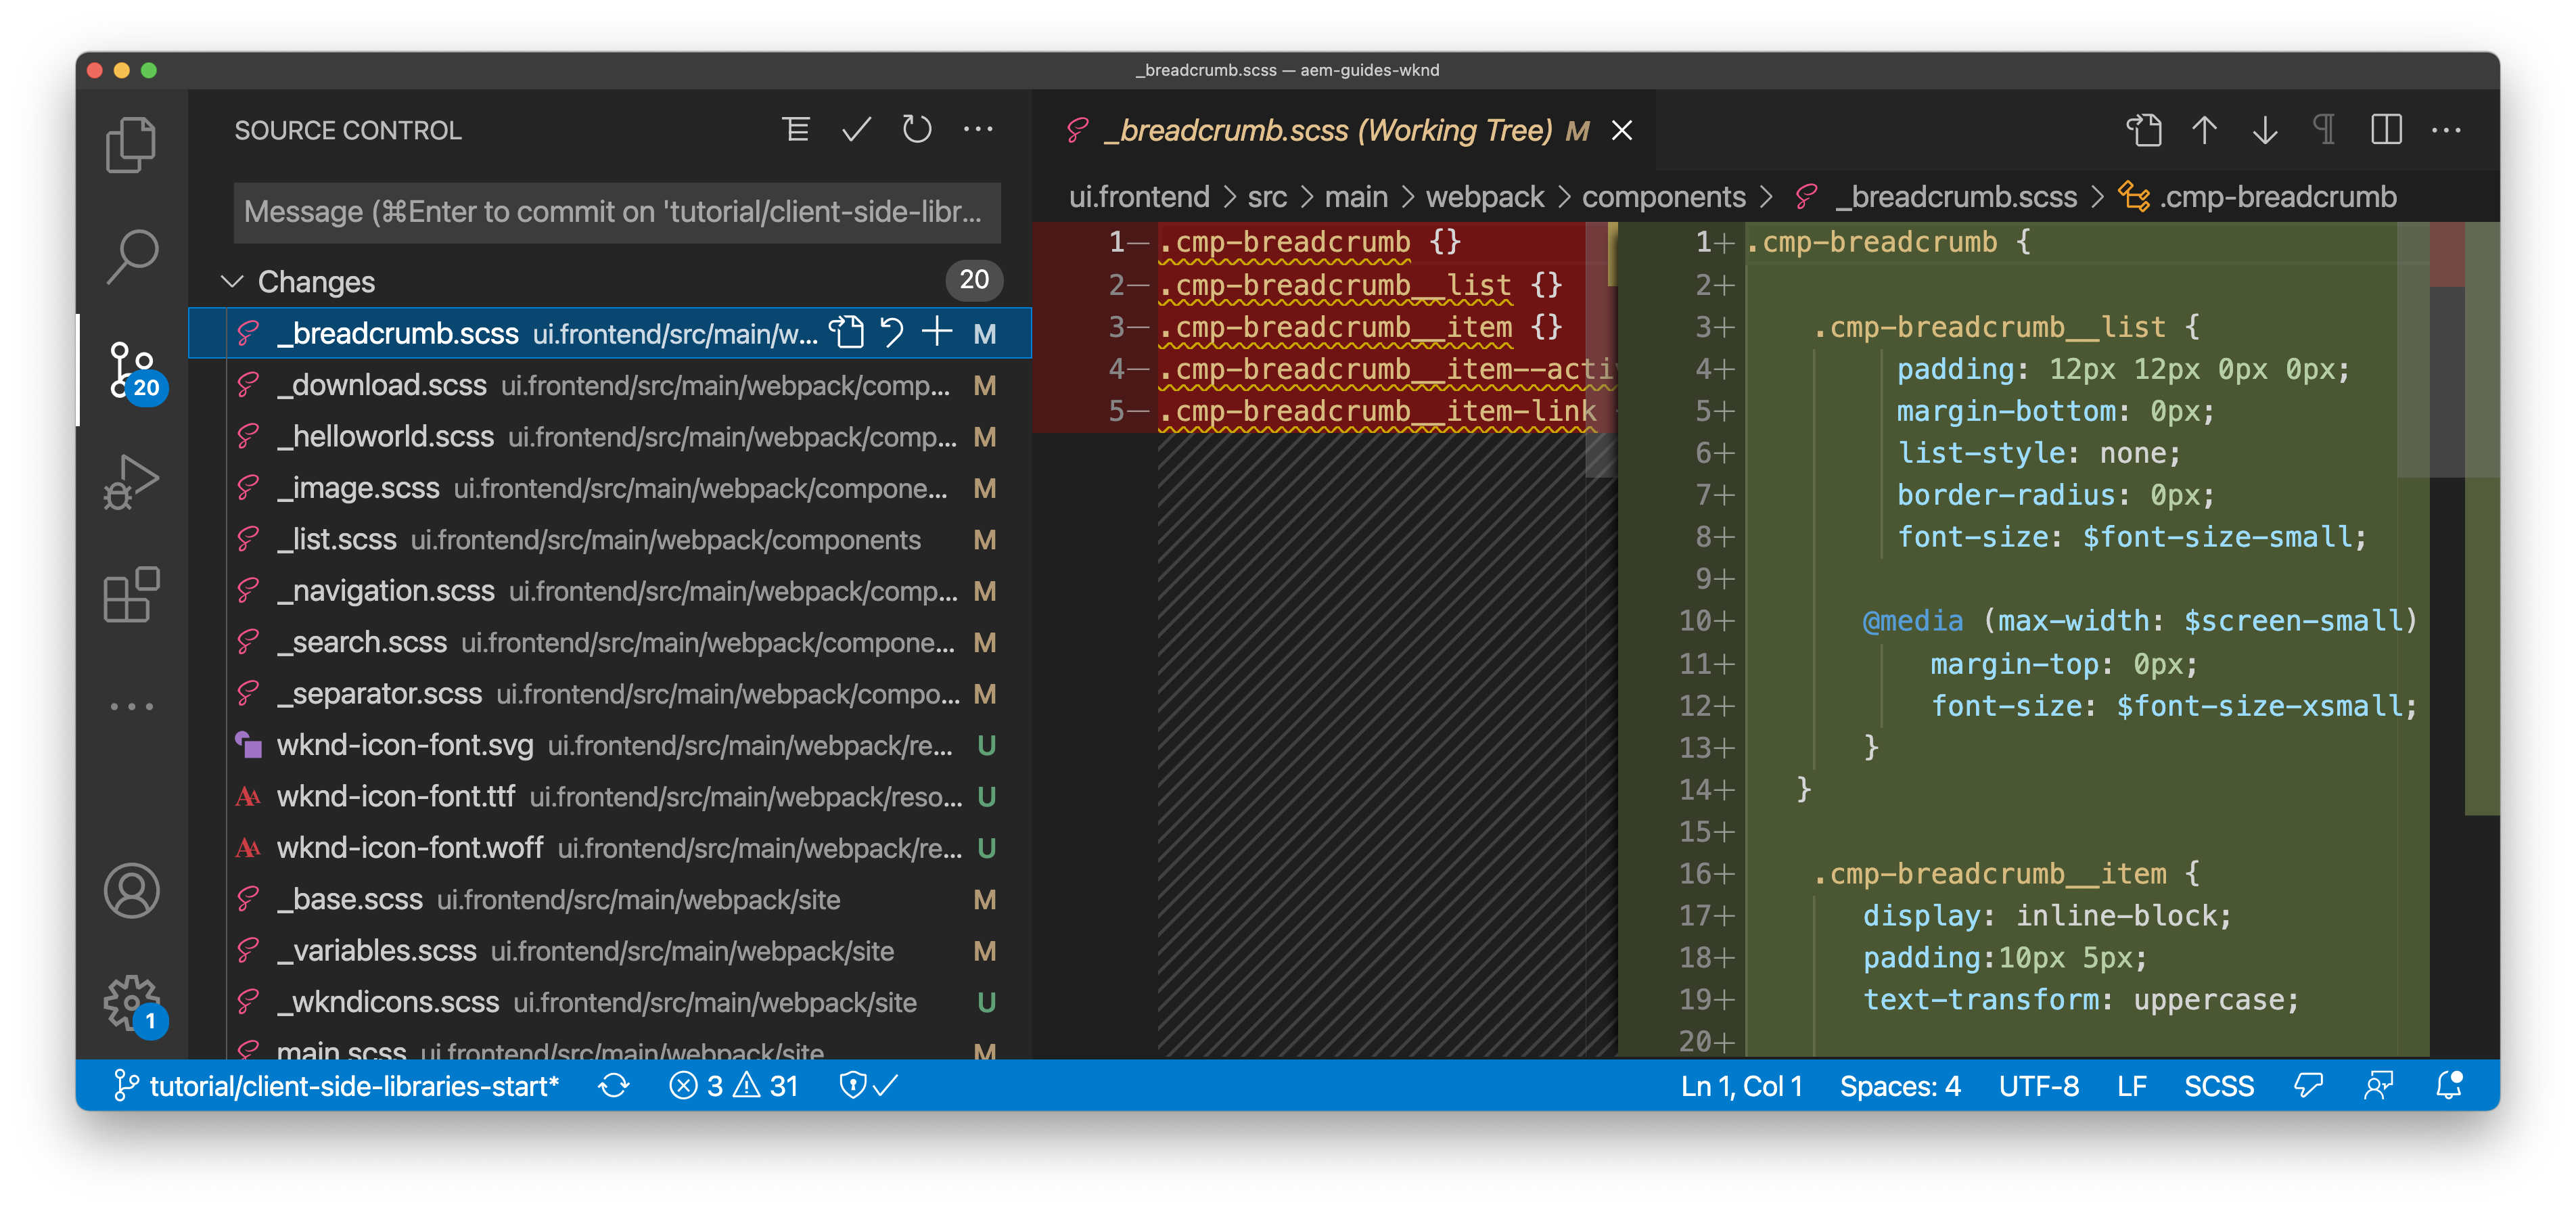Toggle view as tree in Source Control
Image resolution: width=2576 pixels, height=1211 pixels.
(x=796, y=130)
